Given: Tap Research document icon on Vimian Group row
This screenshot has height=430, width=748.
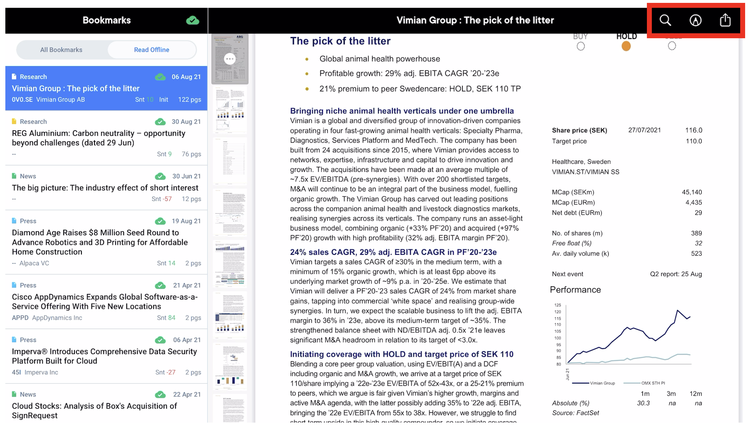Looking at the screenshot, I should pyautogui.click(x=14, y=76).
